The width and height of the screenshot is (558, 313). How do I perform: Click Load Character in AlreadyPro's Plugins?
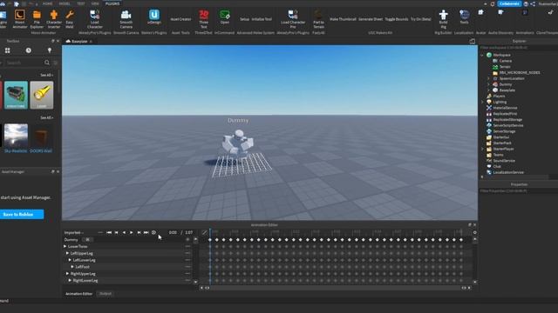pyautogui.click(x=95, y=19)
